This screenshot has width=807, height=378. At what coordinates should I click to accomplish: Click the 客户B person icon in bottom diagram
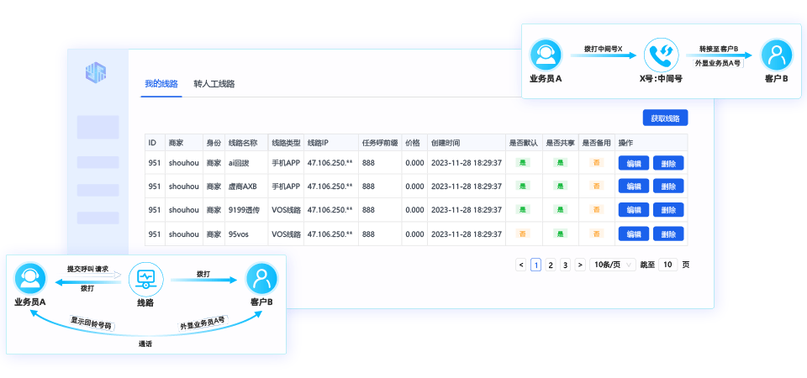click(262, 278)
